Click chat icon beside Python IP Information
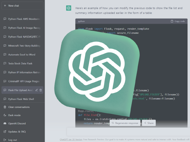This screenshot has height=142, width=190. pyautogui.click(x=5, y=72)
